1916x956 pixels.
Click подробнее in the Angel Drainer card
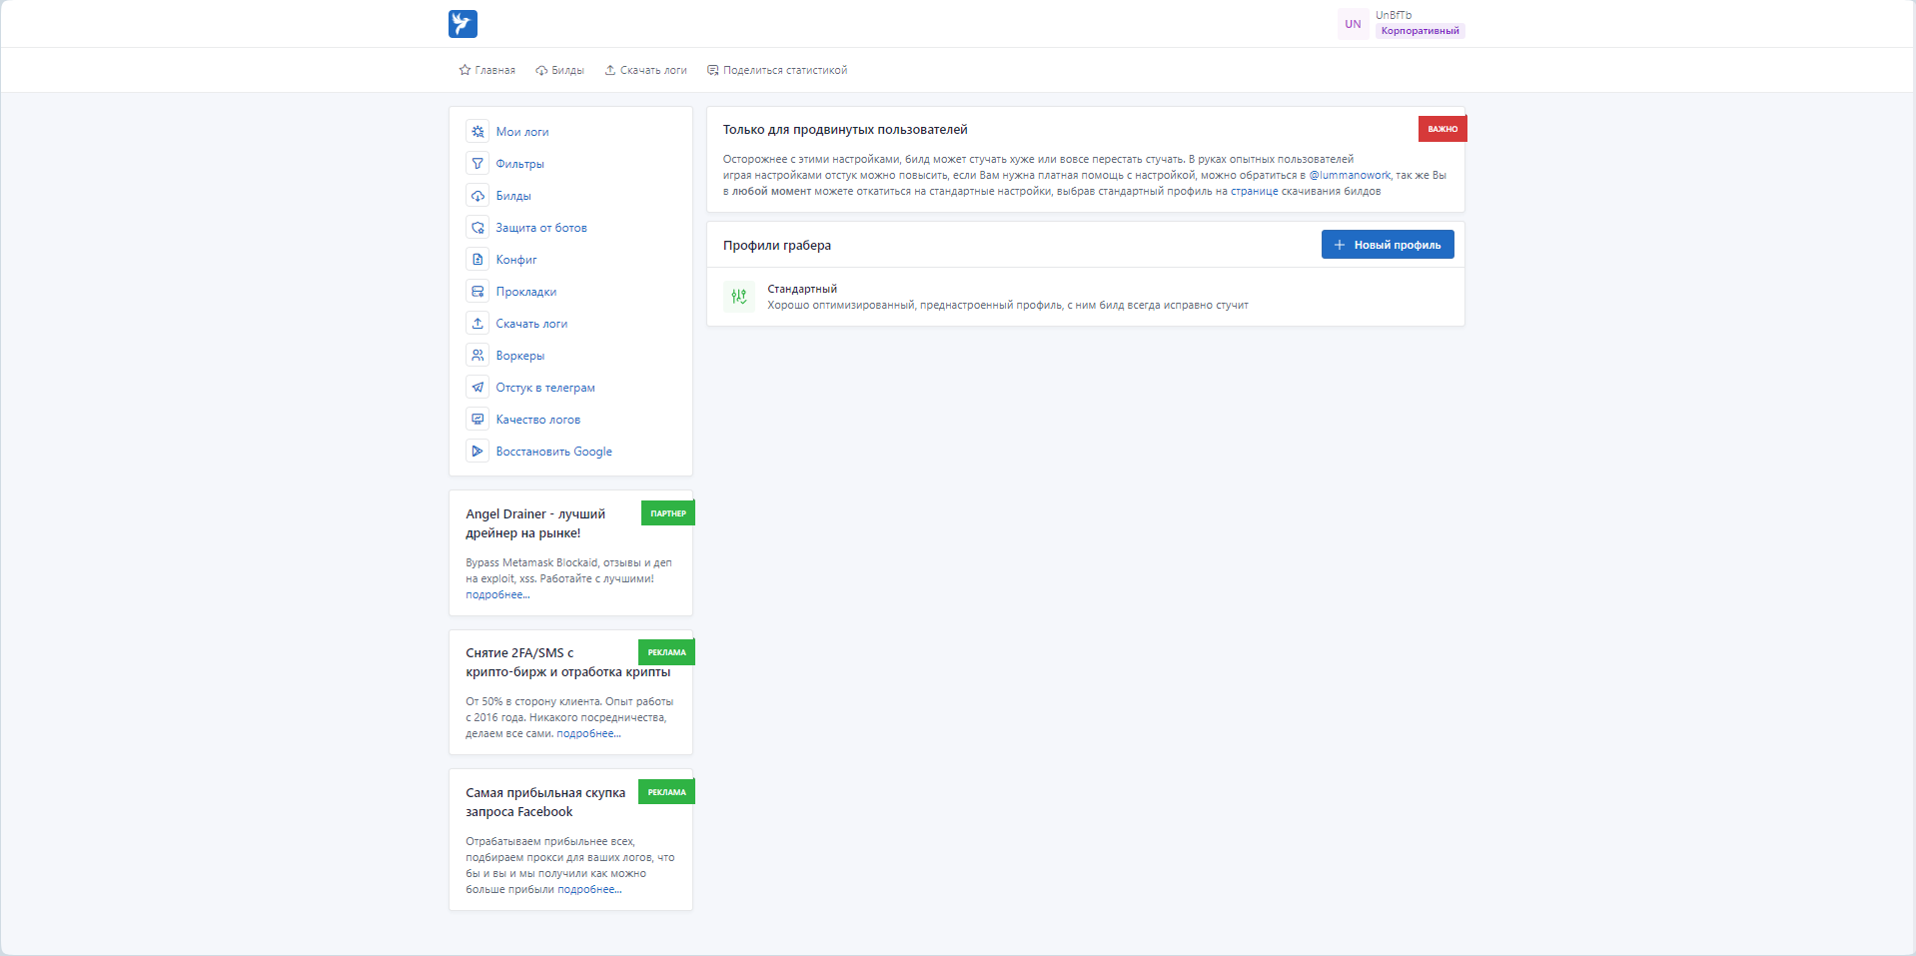[x=497, y=594]
